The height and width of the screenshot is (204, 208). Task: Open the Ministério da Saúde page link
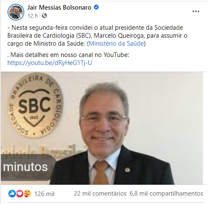tap(116, 44)
